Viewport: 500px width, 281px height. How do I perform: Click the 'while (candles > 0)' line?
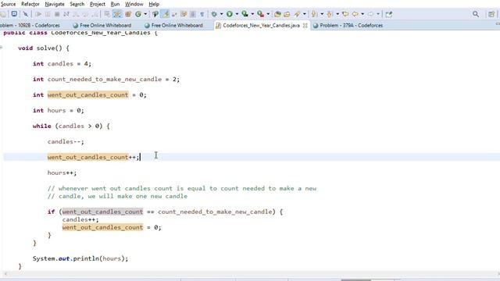71,126
